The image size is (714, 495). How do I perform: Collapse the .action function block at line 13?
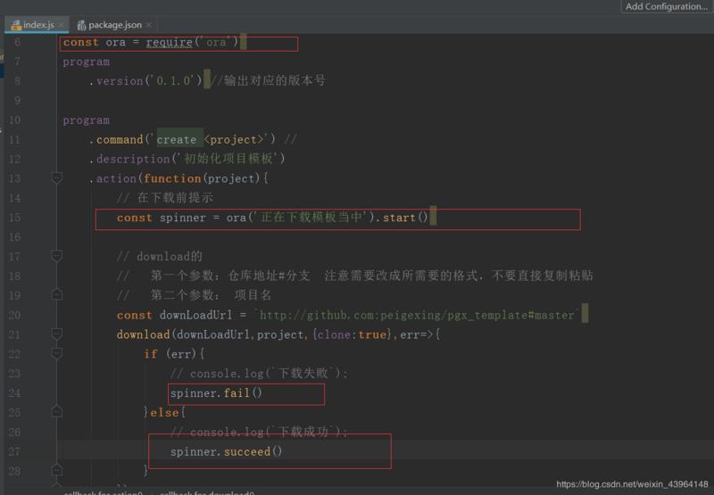(56, 177)
